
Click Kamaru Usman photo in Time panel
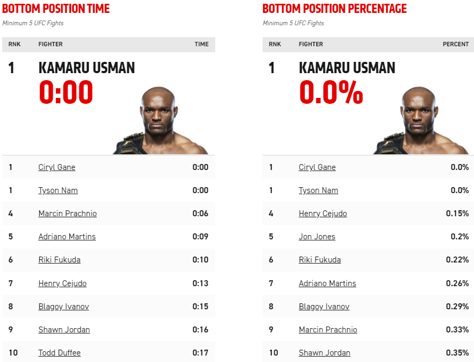pos(160,120)
